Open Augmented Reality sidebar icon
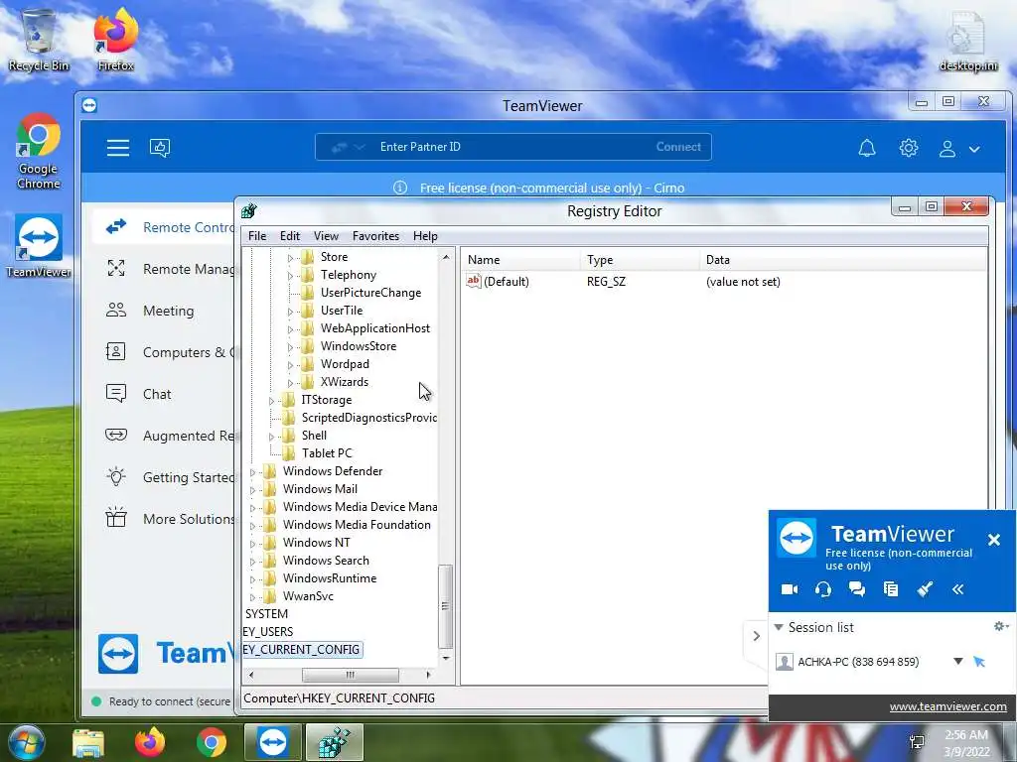1017x762 pixels. [x=116, y=435]
